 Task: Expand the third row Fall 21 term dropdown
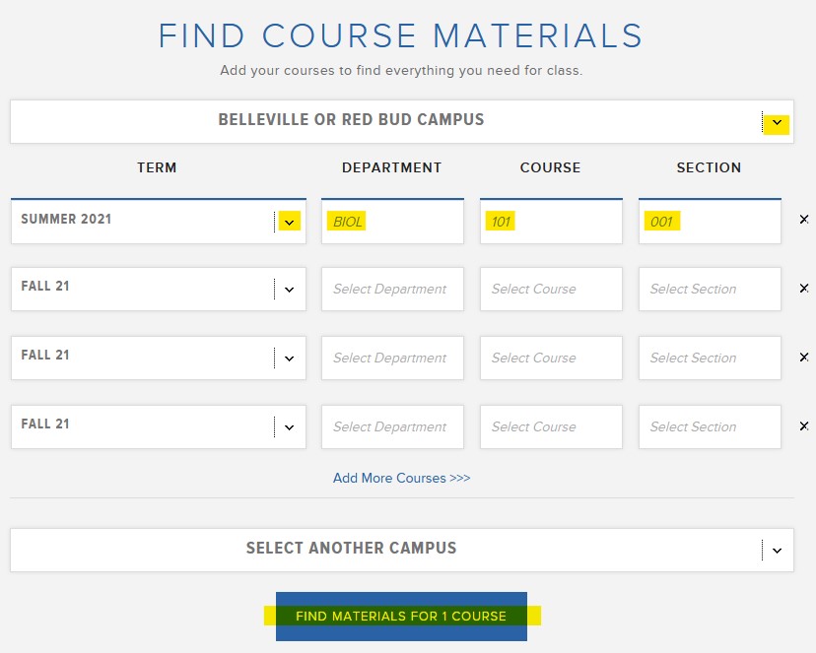289,359
